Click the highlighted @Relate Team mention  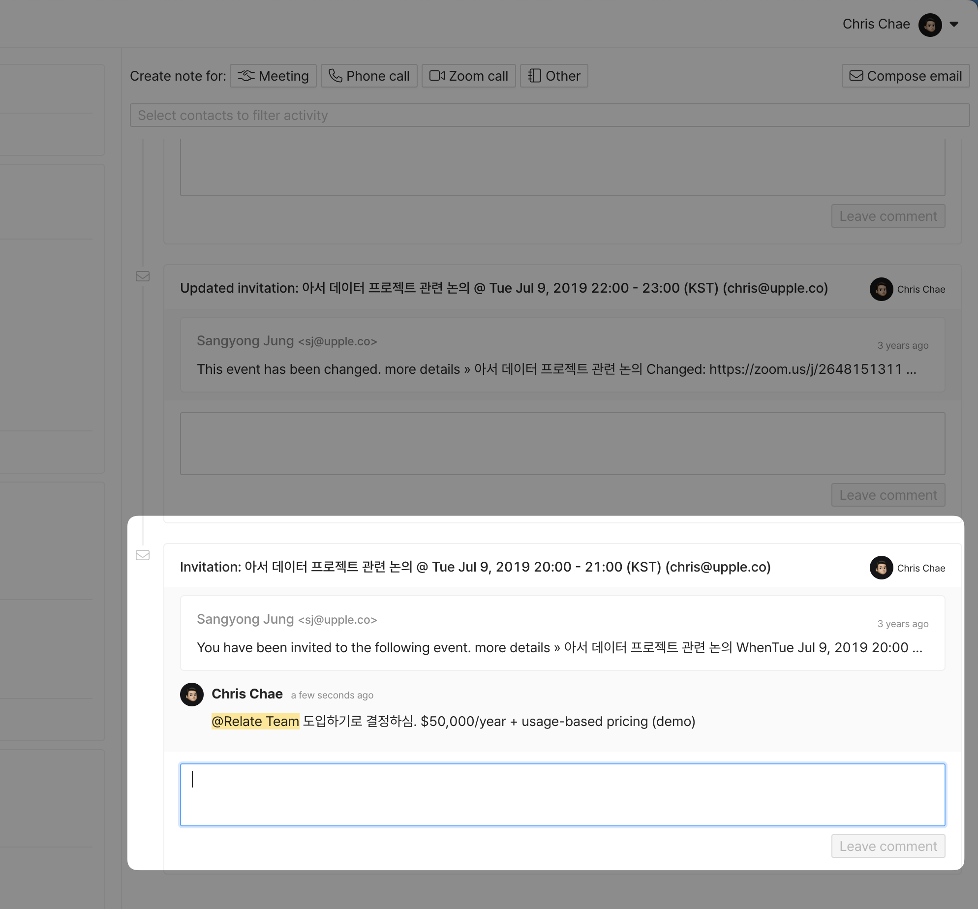coord(255,722)
